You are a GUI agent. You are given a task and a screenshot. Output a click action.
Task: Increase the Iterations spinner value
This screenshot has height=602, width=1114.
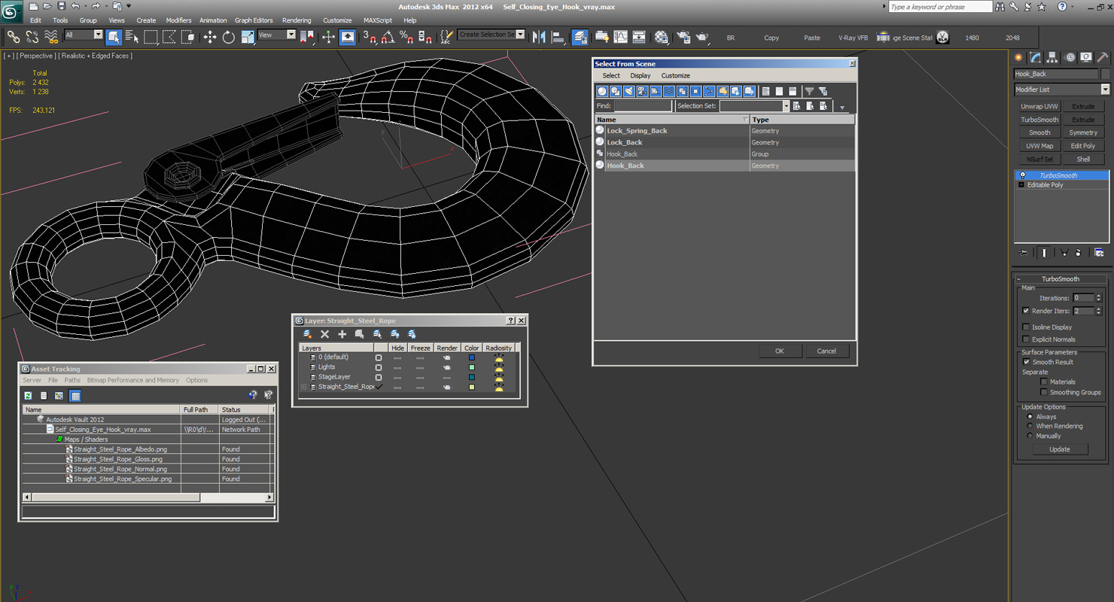click(1098, 296)
